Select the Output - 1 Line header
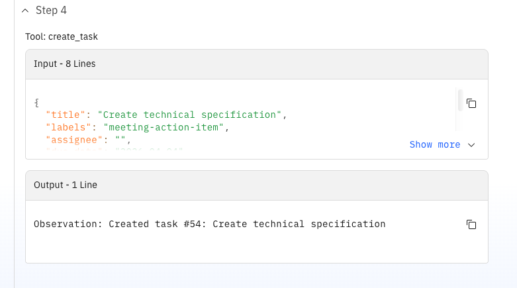 tap(66, 185)
